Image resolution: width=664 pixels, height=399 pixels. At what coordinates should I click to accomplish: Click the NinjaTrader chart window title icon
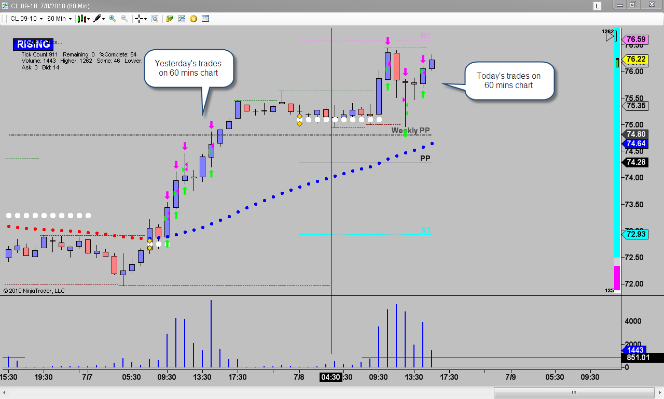6,6
